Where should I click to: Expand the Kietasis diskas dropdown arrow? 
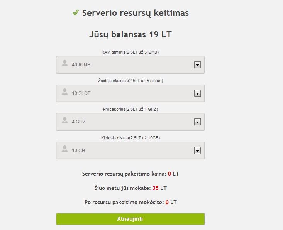pyautogui.click(x=197, y=151)
